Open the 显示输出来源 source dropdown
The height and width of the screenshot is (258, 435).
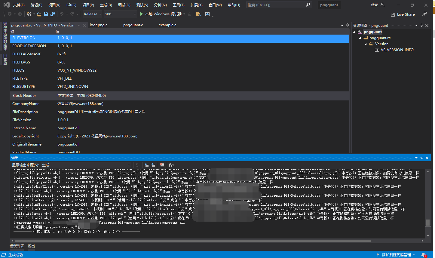point(86,165)
